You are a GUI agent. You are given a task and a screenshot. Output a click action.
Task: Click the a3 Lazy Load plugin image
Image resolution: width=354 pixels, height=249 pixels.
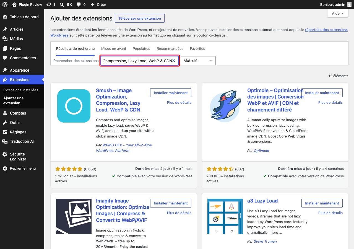[x=225, y=216]
